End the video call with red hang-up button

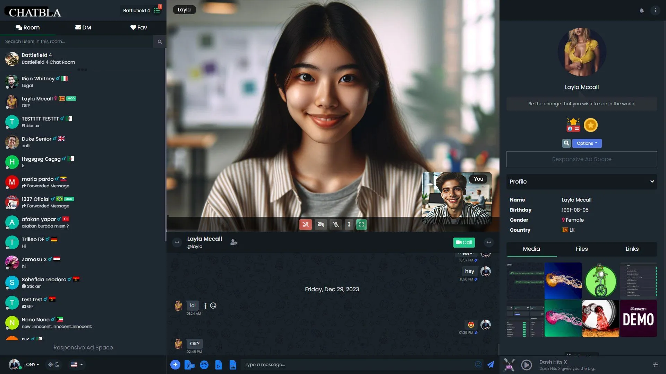[306, 224]
